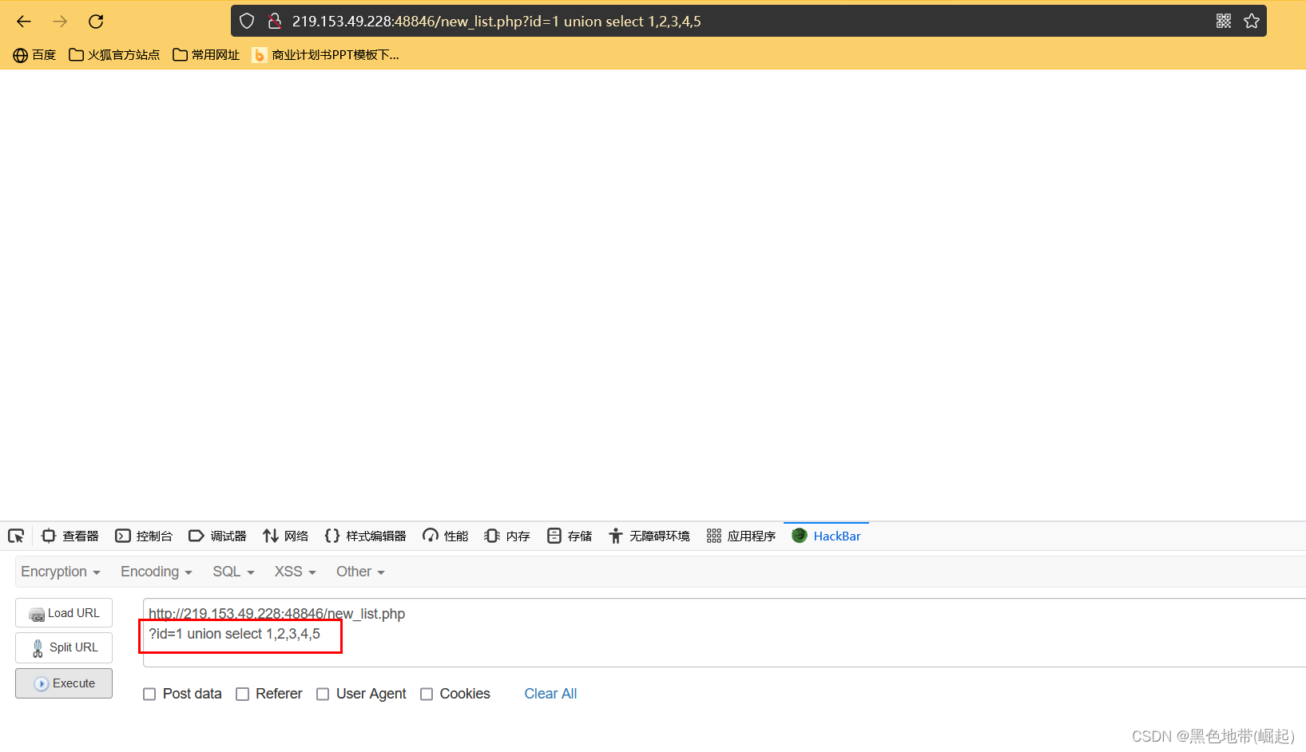The image size is (1306, 752).
Task: Click in the HackBar URL text area
Action: (x=724, y=632)
